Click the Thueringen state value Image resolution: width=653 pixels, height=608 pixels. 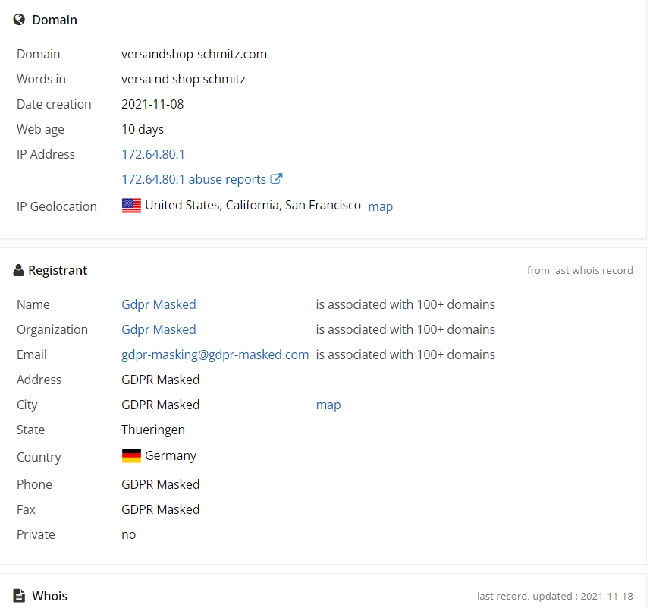click(x=153, y=430)
